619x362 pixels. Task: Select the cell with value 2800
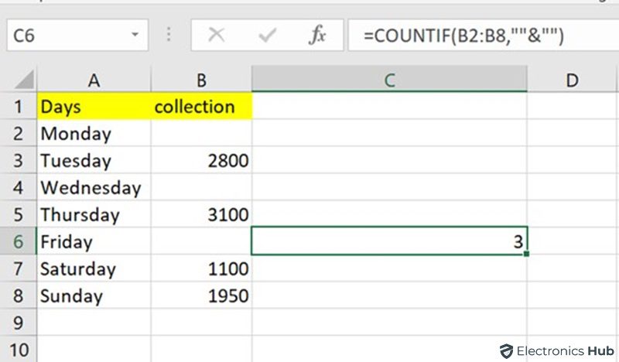click(x=201, y=161)
